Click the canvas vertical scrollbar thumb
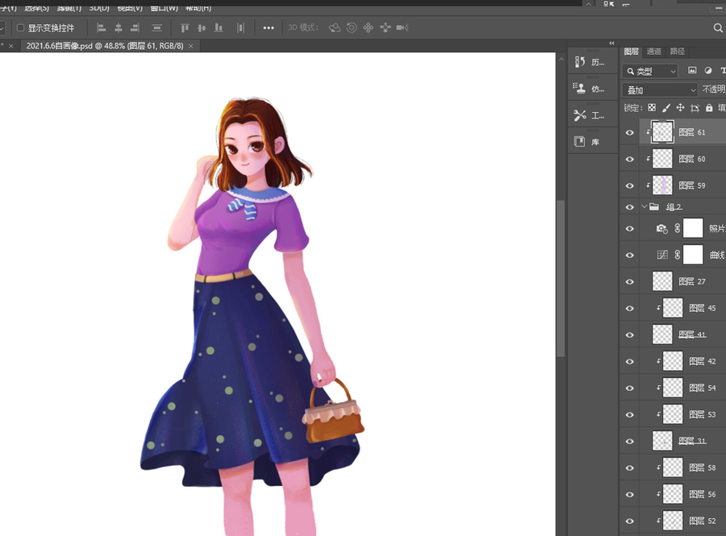Viewport: 726px width, 536px height. [561, 278]
